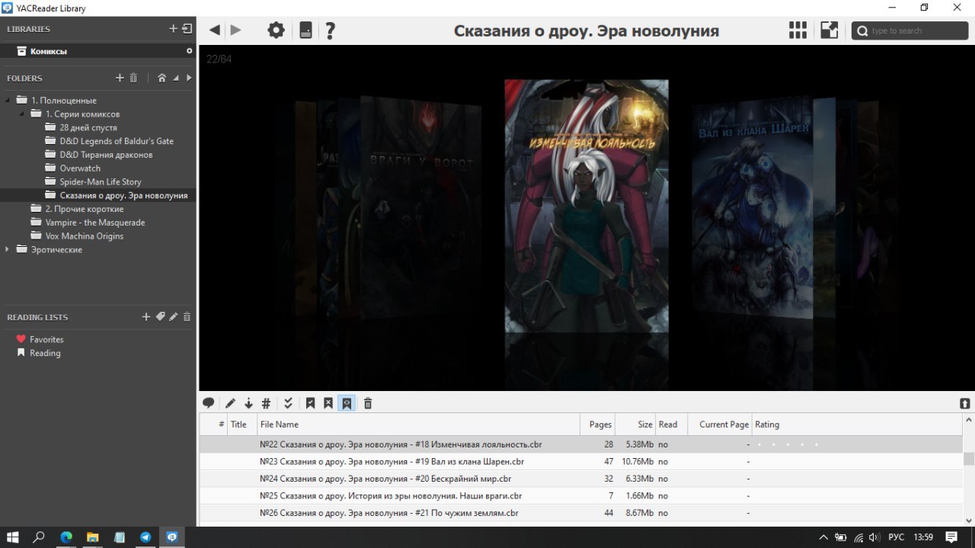Switch to grid view of comics
The image size is (975, 548).
point(798,30)
